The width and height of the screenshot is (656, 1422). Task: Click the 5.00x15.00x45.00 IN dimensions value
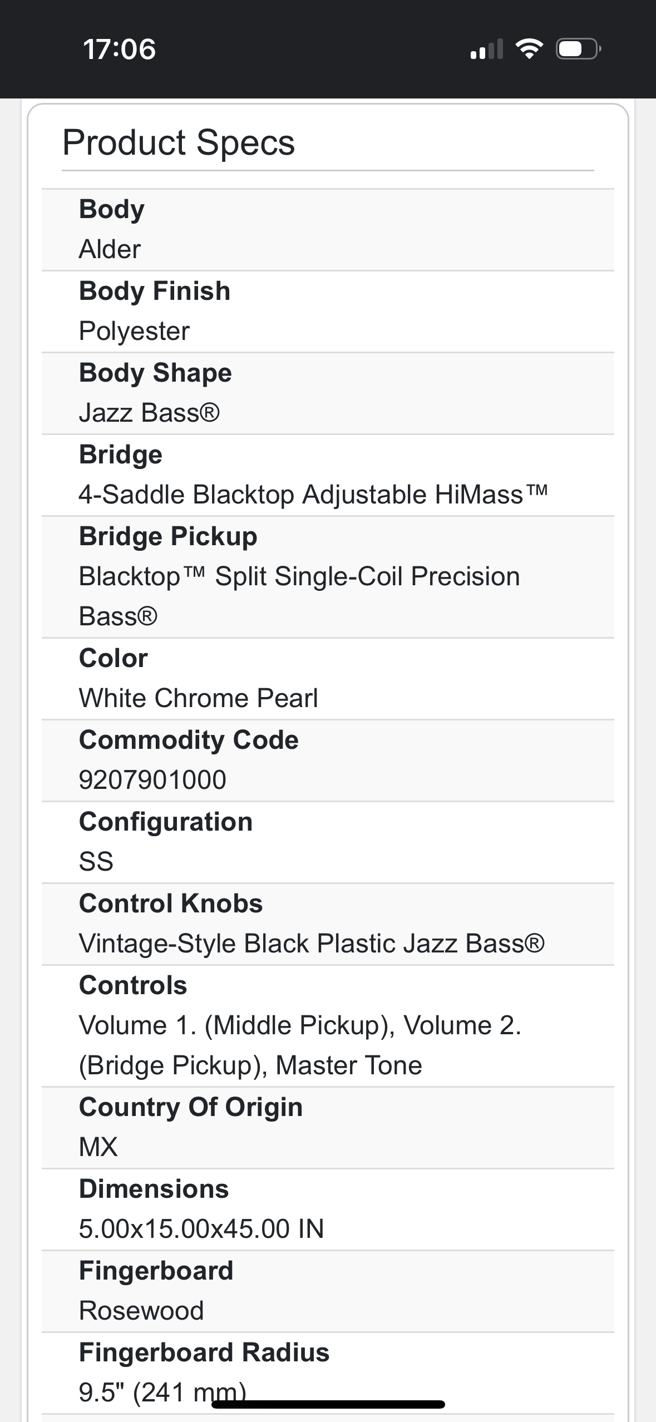(x=201, y=1229)
